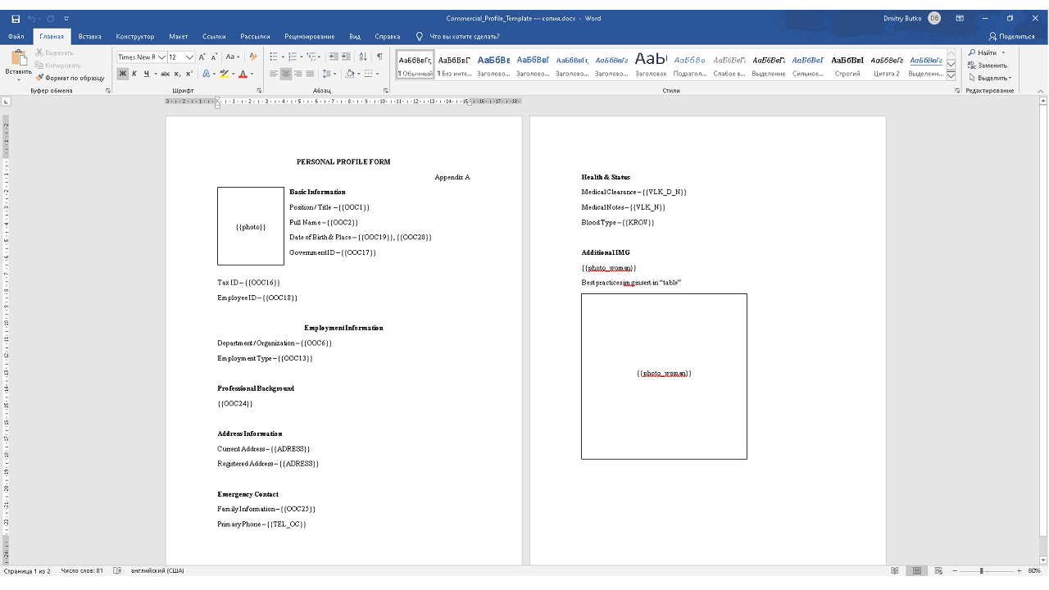The image size is (1049, 590).
Task: Click the Найти button
Action: click(987, 52)
